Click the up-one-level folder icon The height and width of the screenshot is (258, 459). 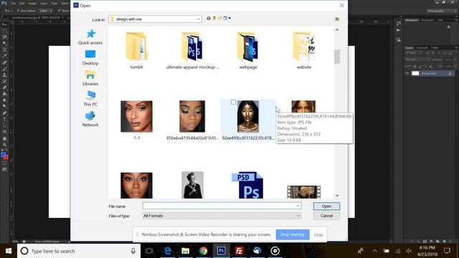[214, 19]
